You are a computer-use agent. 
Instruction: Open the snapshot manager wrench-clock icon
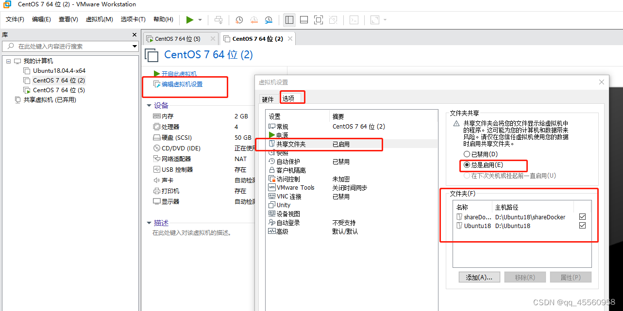[269, 20]
